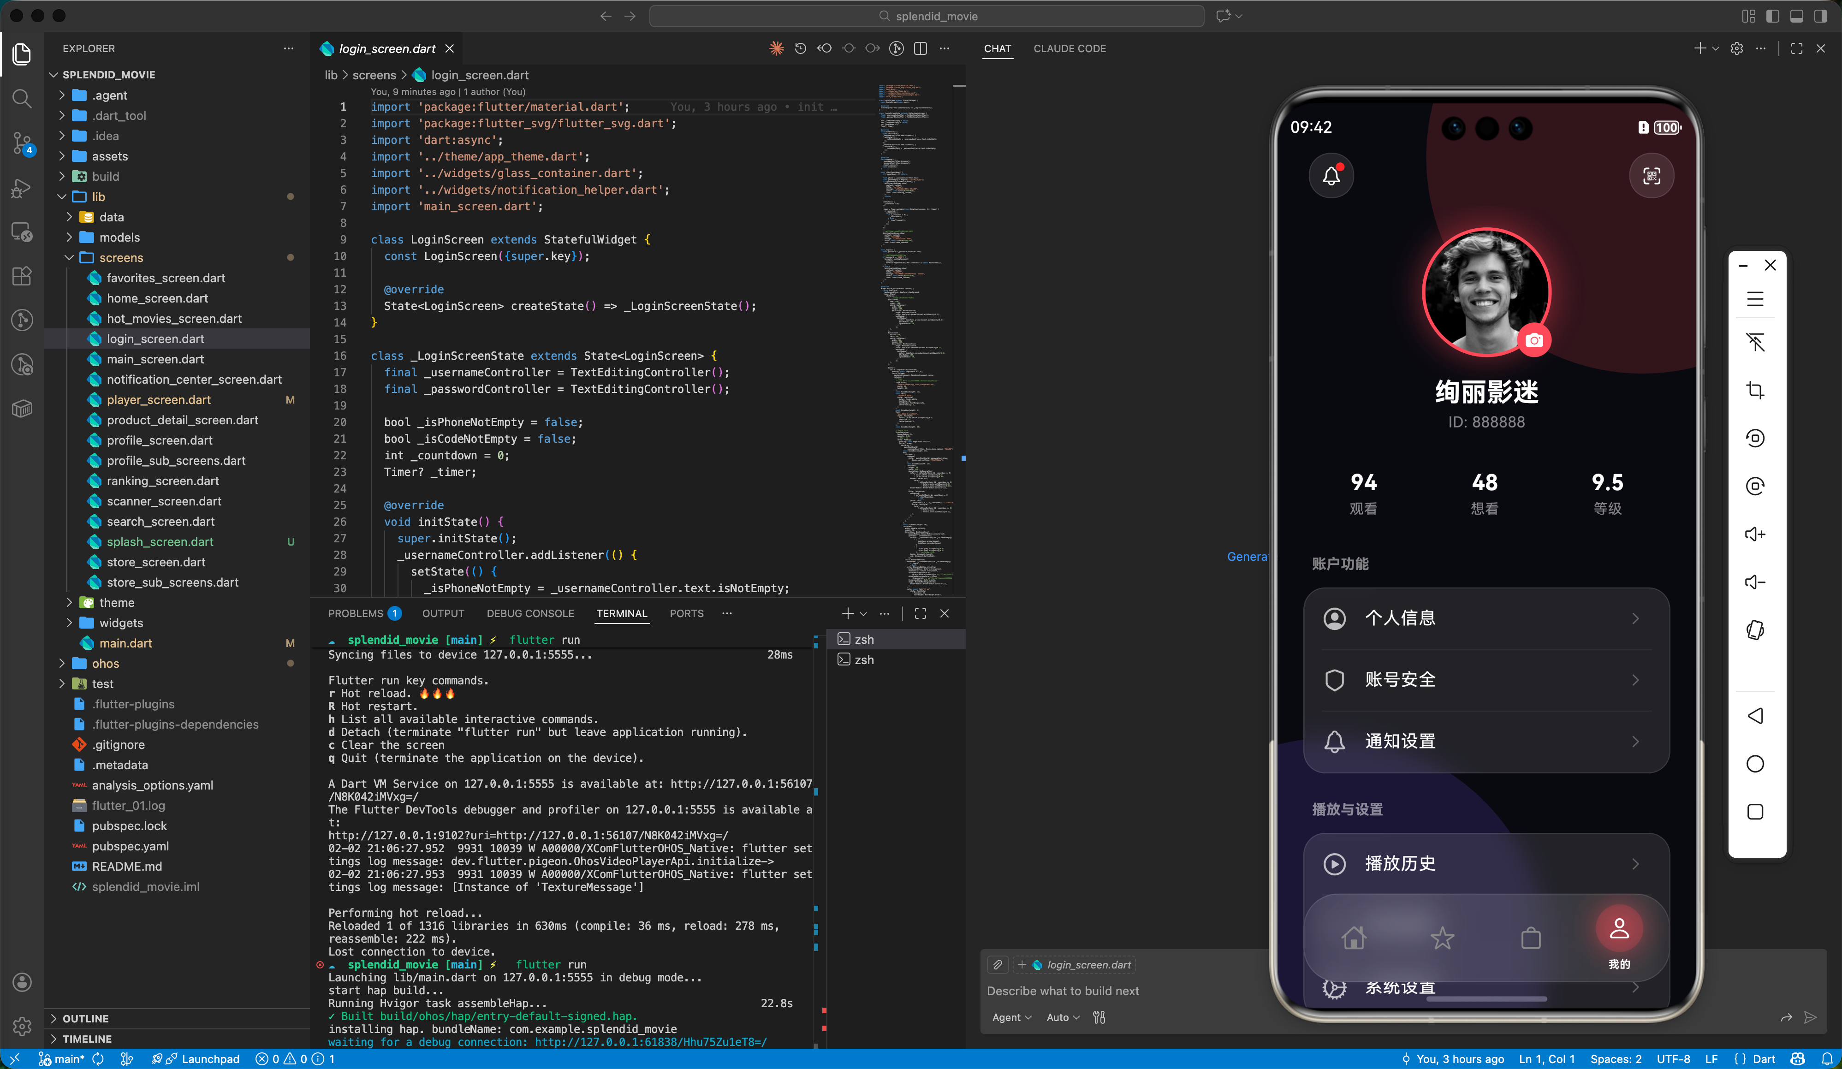Screen dimensions: 1842x1069
Task: Switch to the DEBUG CONSOLE tab
Action: tap(530, 613)
